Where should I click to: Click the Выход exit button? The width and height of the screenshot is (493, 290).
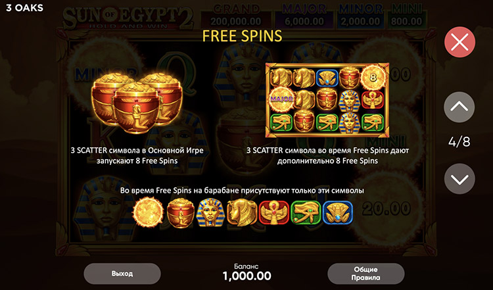coord(122,274)
